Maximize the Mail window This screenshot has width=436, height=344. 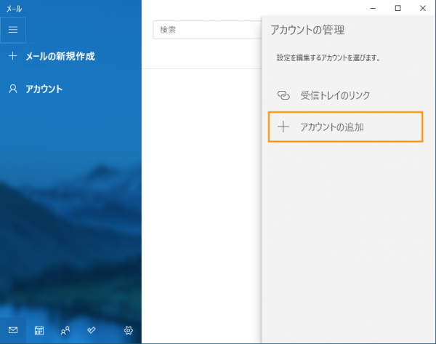tap(398, 8)
